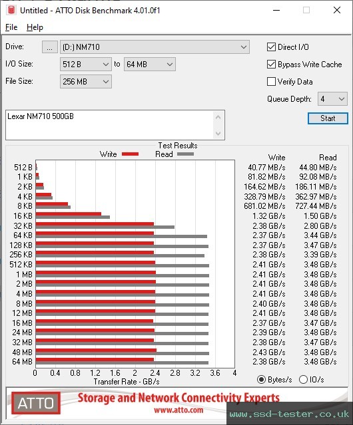Expand the Drive dropdown showing (D:) NM710
Image resolution: width=353 pixels, height=425 pixels.
tap(155, 47)
